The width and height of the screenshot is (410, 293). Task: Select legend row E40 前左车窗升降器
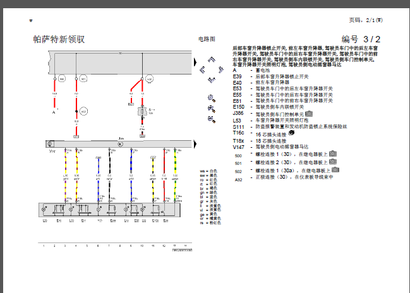pyautogui.click(x=261, y=83)
